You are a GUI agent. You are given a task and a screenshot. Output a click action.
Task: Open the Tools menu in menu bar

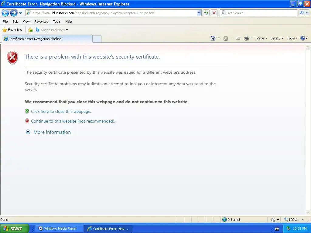(x=57, y=22)
